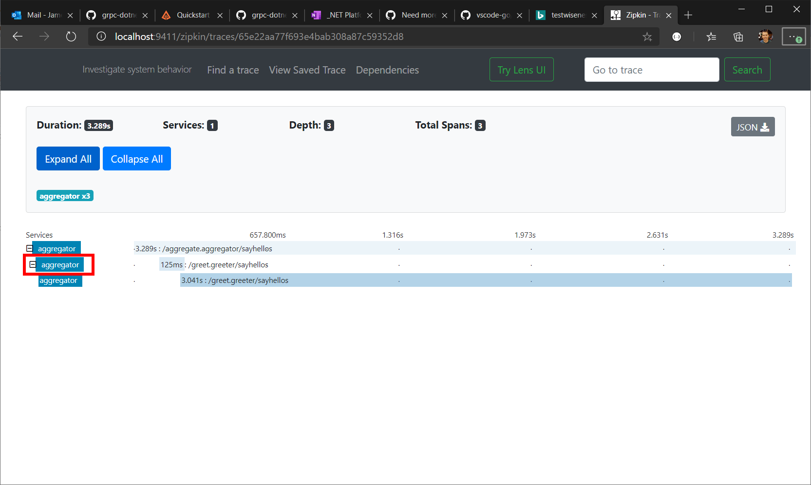Collapse the highlighted second aggregator node
The width and height of the screenshot is (811, 485).
pyautogui.click(x=33, y=264)
